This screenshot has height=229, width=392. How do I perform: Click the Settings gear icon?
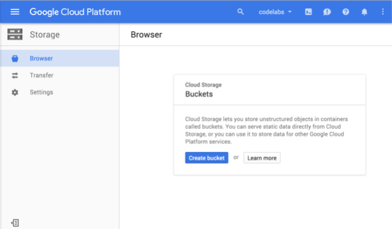coord(14,92)
